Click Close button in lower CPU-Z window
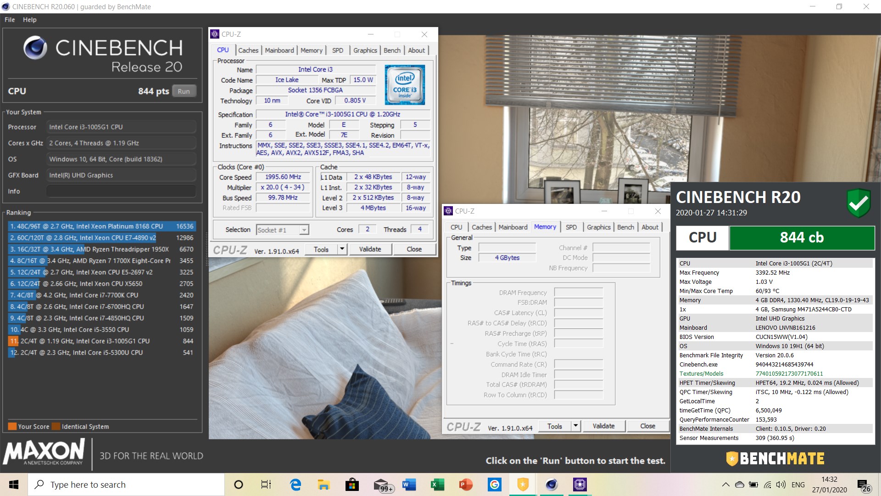 point(648,426)
